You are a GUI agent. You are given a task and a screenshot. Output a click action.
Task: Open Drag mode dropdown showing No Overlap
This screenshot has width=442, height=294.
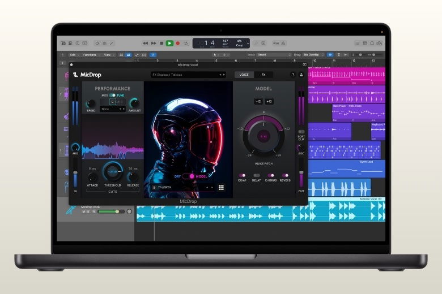(314, 55)
